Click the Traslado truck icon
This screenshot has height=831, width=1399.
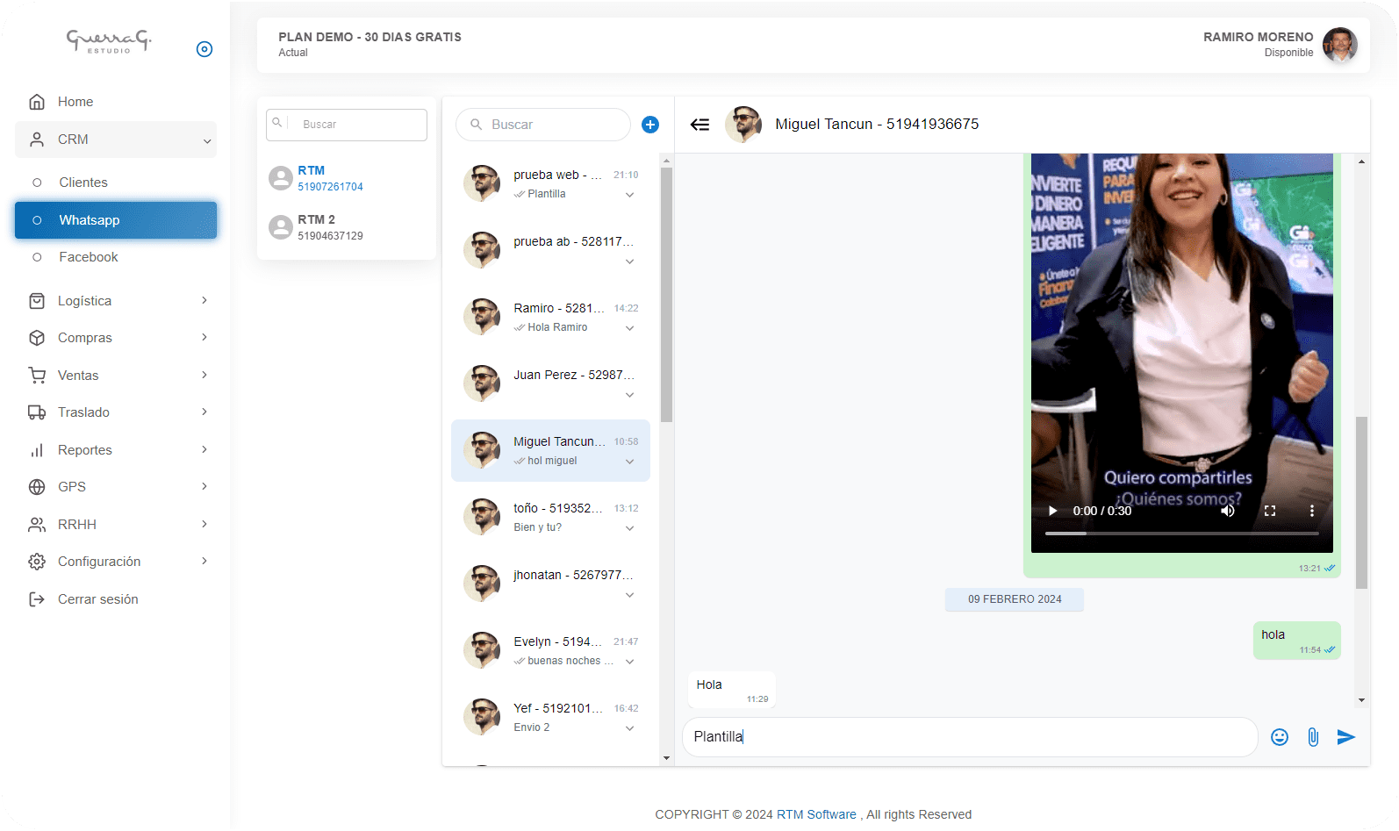(x=37, y=412)
